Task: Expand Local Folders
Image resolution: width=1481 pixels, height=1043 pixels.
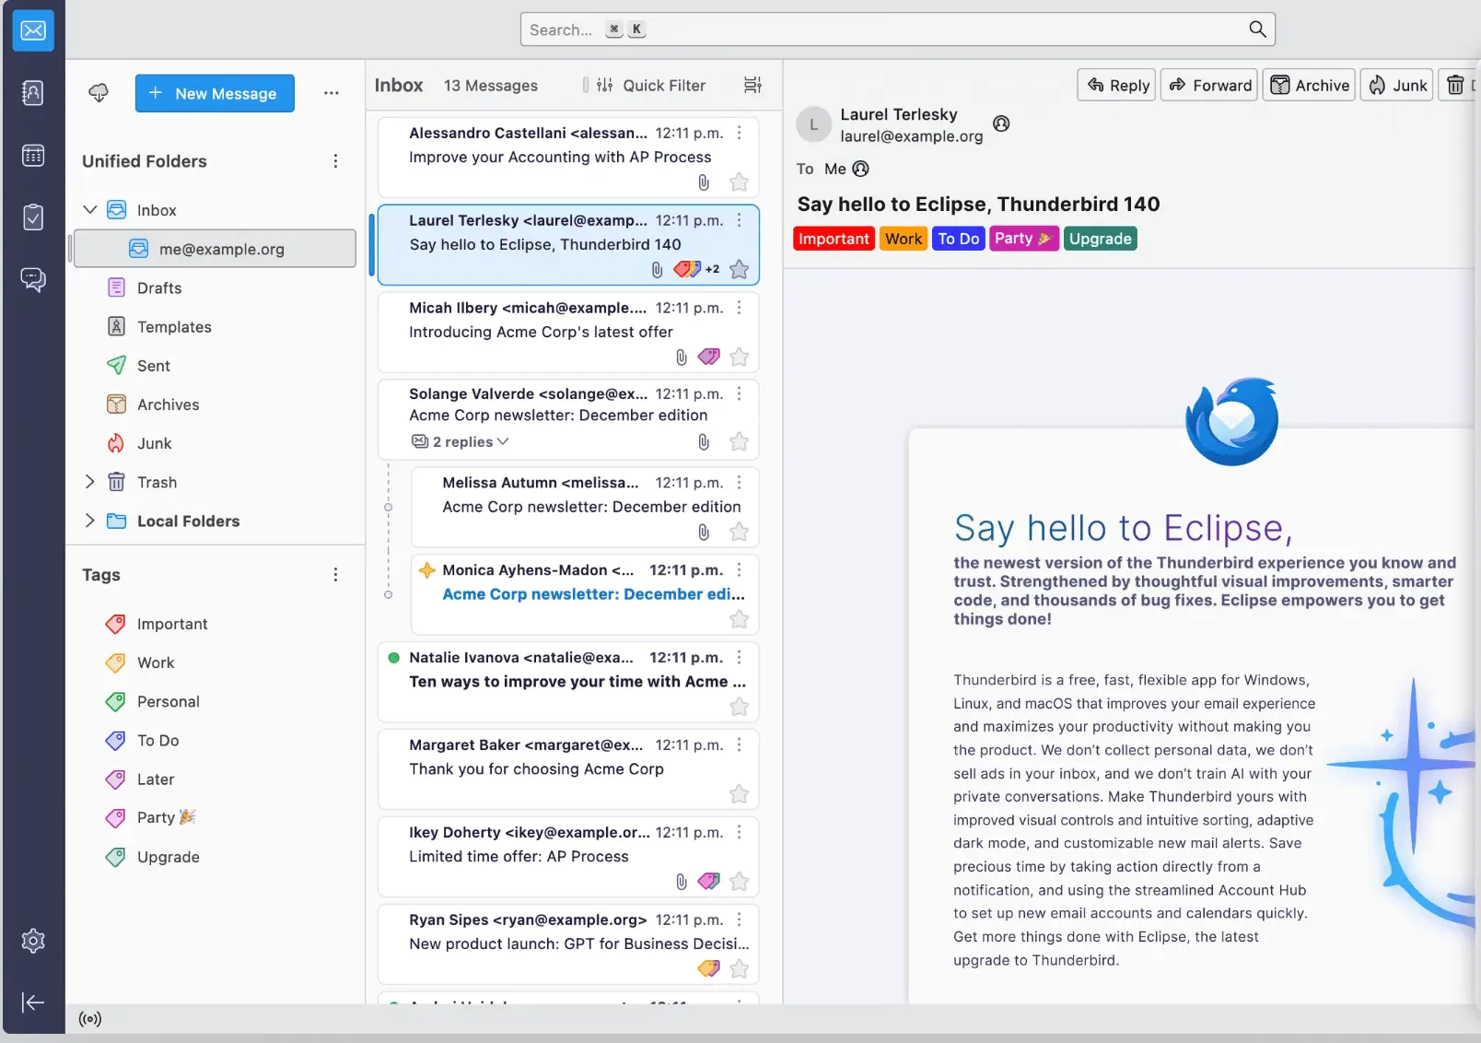Action: point(89,521)
